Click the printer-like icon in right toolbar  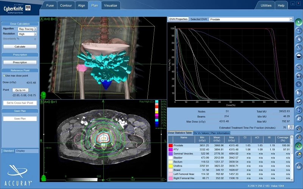298,101
